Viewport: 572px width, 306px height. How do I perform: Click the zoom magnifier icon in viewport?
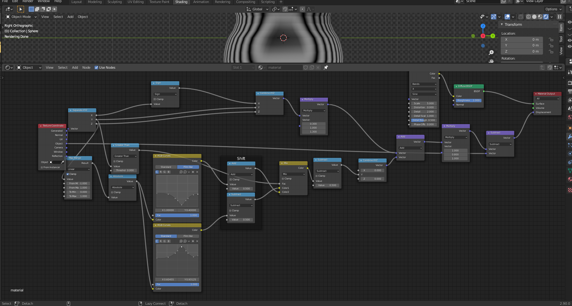pyautogui.click(x=491, y=53)
